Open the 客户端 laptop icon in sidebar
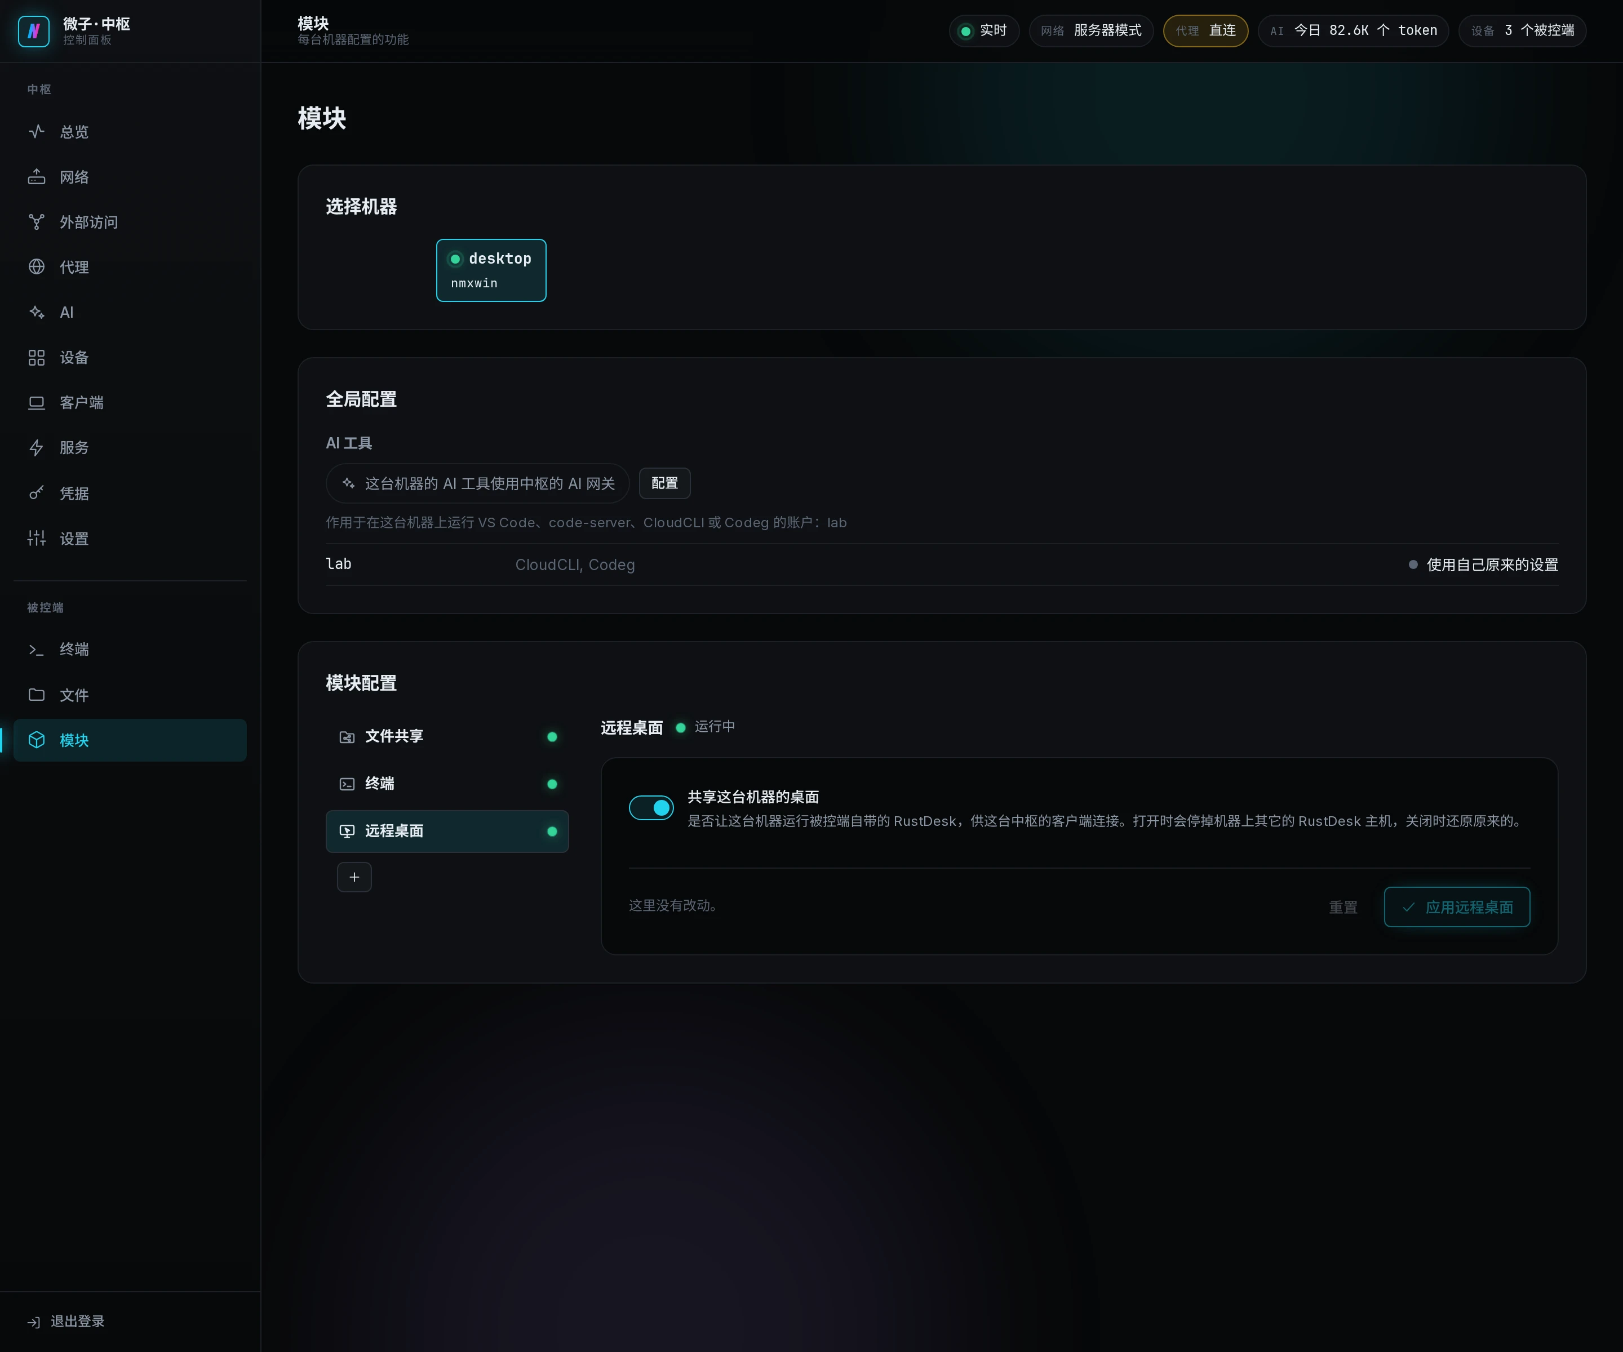 [36, 403]
